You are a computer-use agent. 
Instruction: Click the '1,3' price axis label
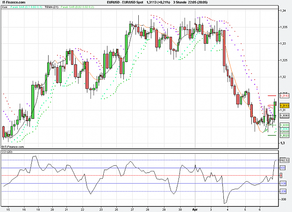tap(282, 143)
